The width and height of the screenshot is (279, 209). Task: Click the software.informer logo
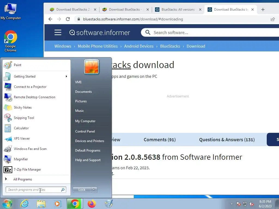[100, 33]
